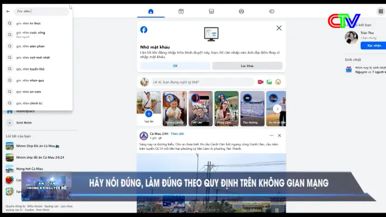
Task: Click 'Theo dõi' on Cà Mau 24H post
Action: tap(177, 134)
